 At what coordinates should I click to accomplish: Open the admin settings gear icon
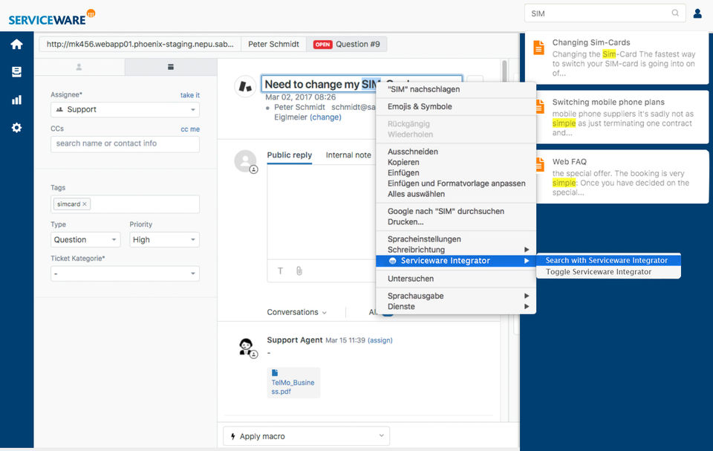17,128
